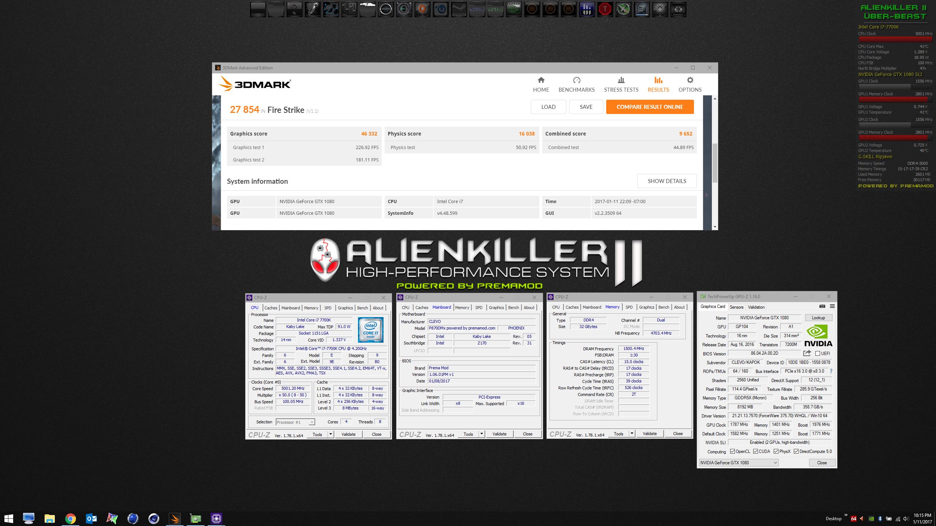Toggle the OpenCL checkbox

(x=732, y=451)
